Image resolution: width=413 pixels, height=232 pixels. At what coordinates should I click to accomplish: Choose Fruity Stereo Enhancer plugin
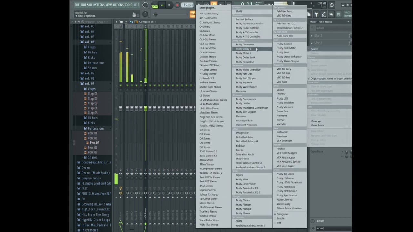(289, 57)
